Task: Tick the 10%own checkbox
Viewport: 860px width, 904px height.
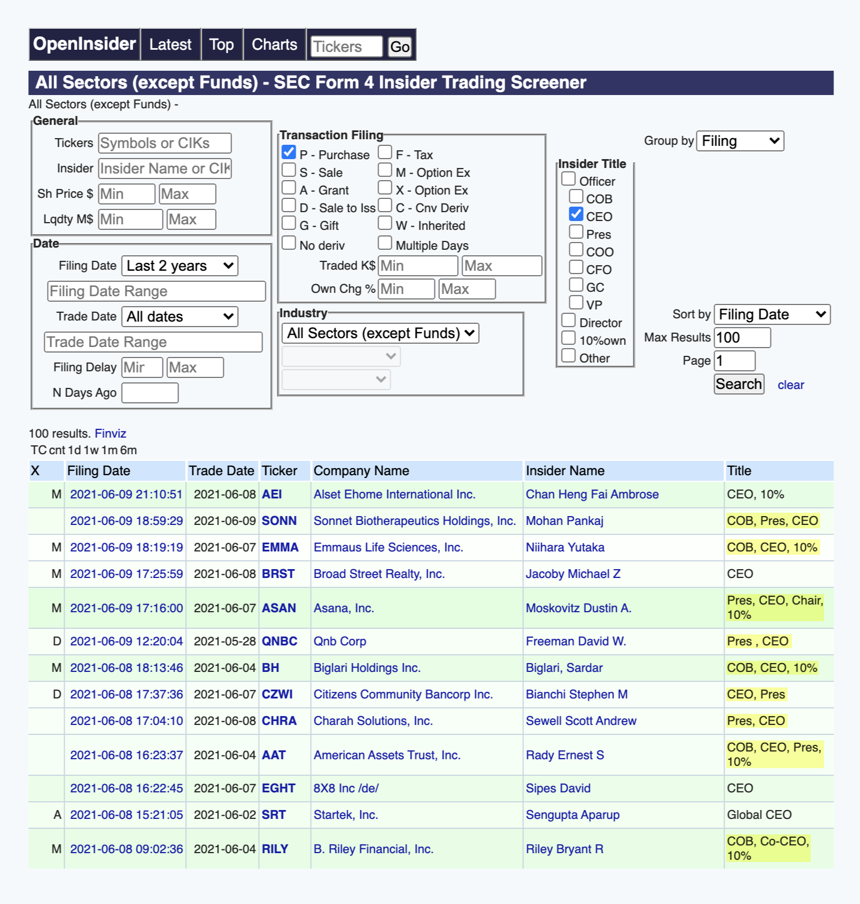Action: click(568, 338)
